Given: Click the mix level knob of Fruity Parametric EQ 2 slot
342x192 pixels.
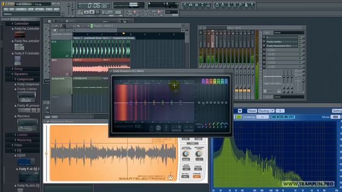Looking at the screenshot, I should 304,46.
